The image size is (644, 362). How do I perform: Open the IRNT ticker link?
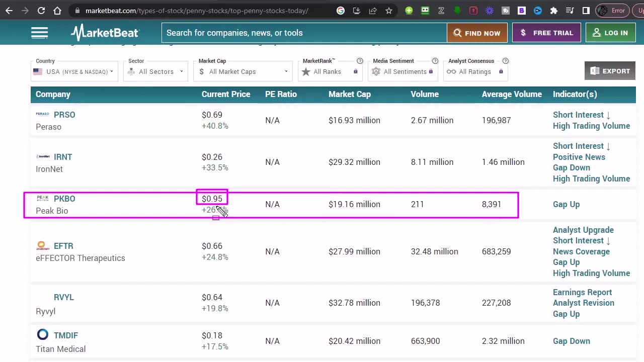coord(63,157)
